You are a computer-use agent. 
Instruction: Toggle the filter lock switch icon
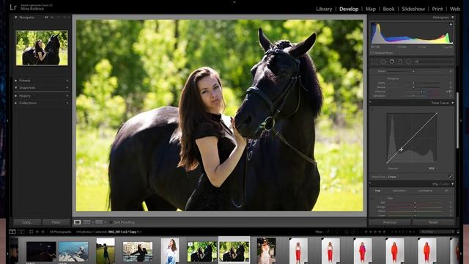pyautogui.click(x=457, y=232)
